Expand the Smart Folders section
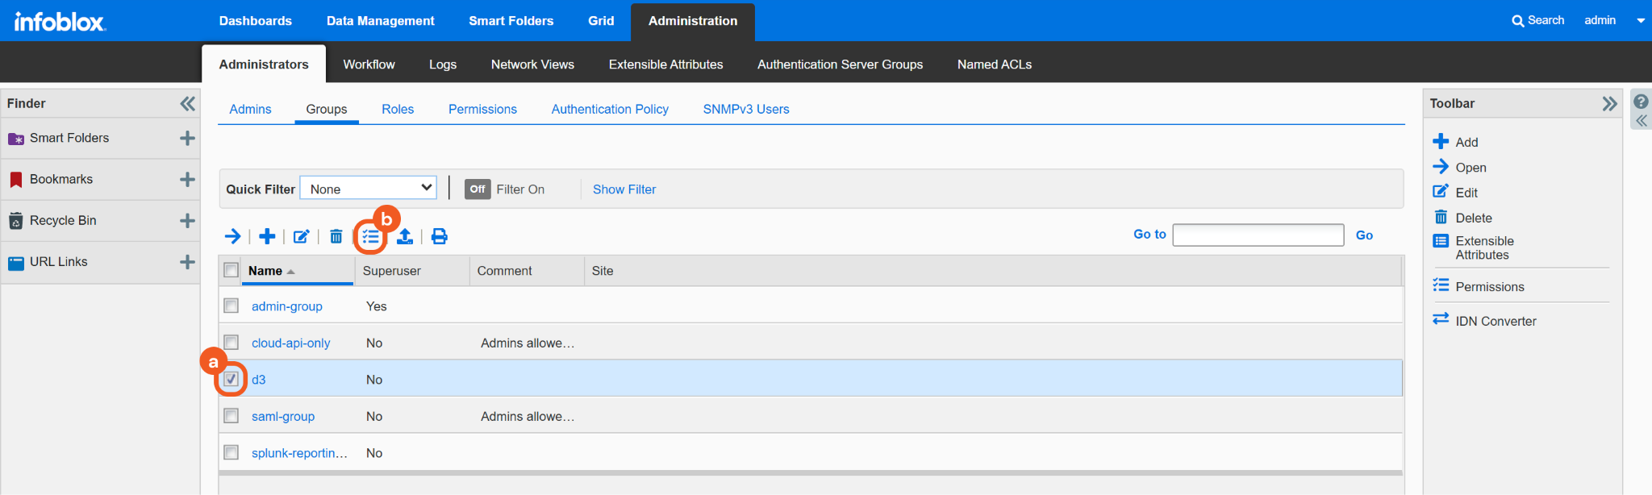This screenshot has height=495, width=1652. click(x=187, y=139)
